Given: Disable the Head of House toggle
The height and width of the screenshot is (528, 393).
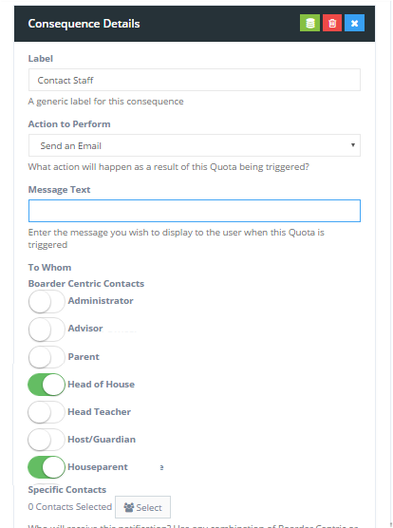Looking at the screenshot, I should [x=47, y=385].
